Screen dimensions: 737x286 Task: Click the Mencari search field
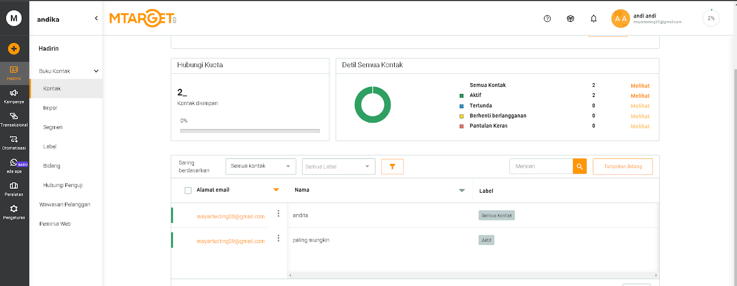click(541, 166)
